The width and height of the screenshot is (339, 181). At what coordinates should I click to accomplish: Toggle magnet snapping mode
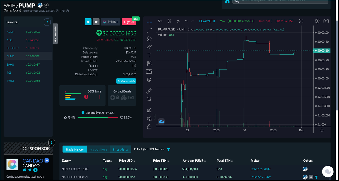[149, 110]
